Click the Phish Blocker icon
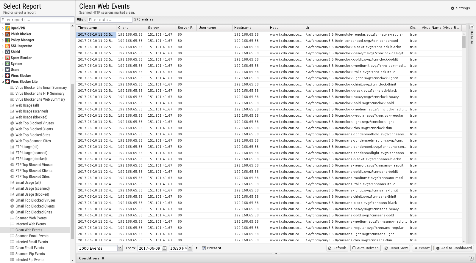Image resolution: width=476 pixels, height=263 pixels. (x=8, y=34)
